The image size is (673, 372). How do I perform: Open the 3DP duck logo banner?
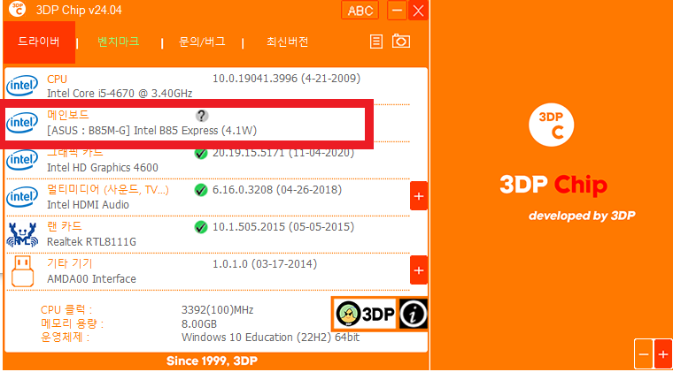point(365,314)
